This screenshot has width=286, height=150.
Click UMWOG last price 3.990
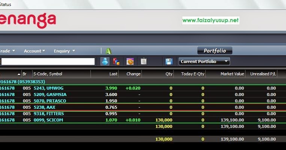tap(111, 88)
